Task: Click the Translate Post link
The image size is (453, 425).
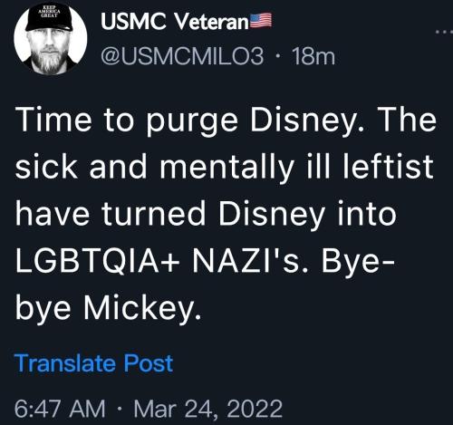Action: tap(93, 363)
